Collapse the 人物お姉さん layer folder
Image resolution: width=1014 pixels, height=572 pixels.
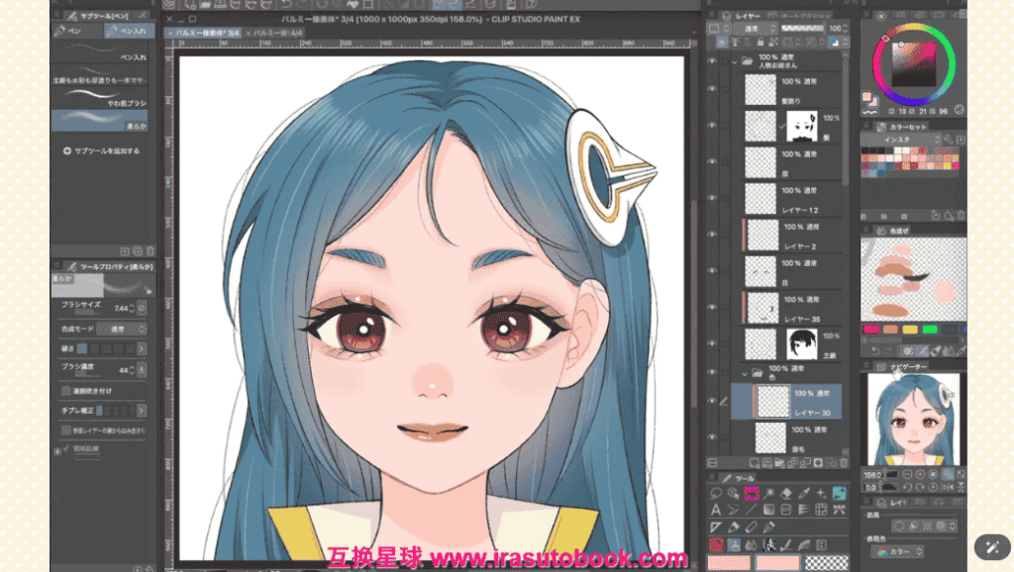733,60
